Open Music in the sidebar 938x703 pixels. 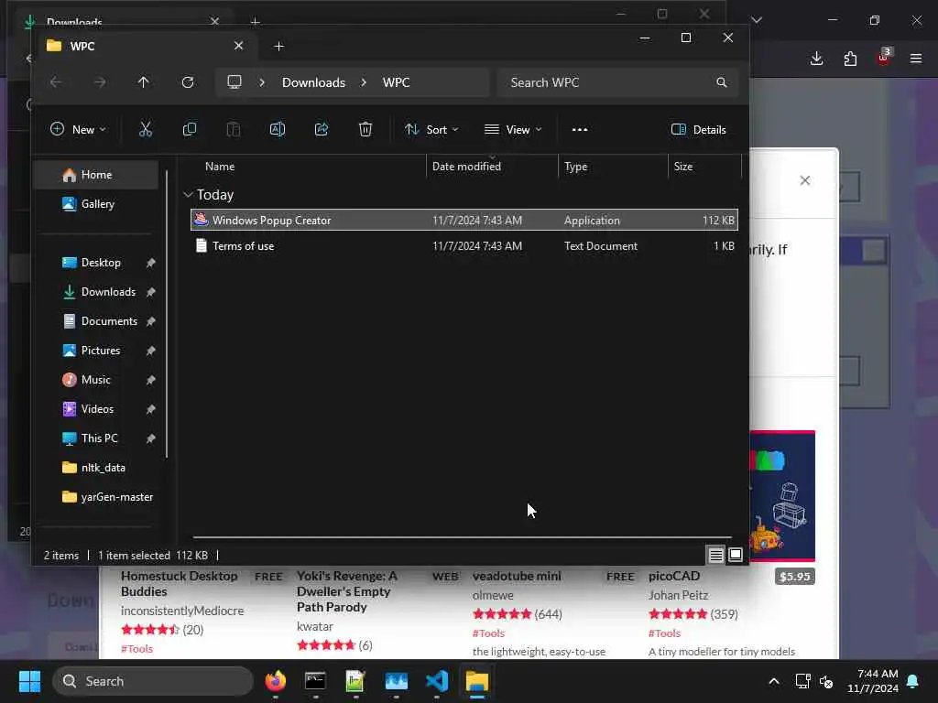(95, 380)
